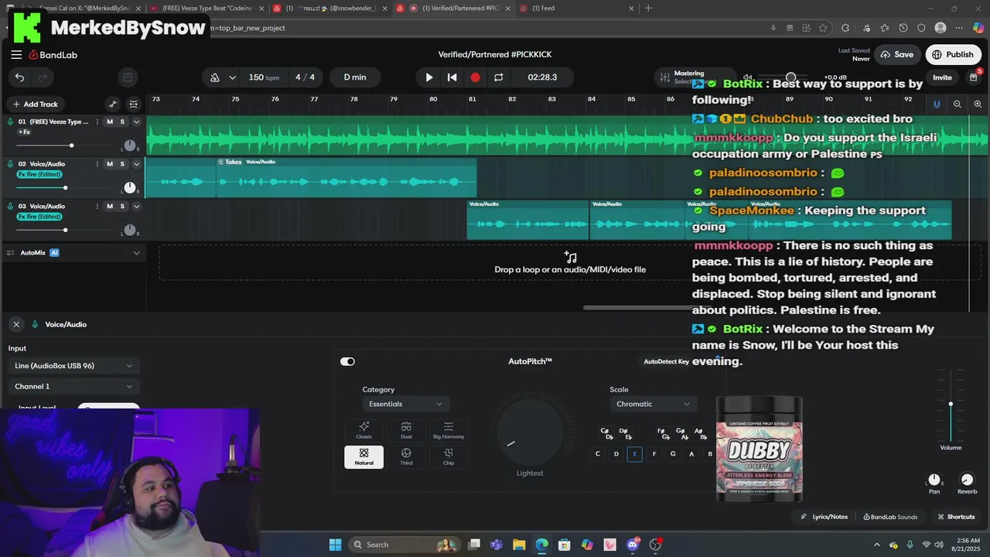Open the 4/4 time signature setting
This screenshot has width=990, height=557.
305,77
